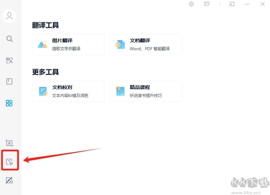The image size is (270, 195).
Task: Click the restore window size control
Action: [232, 4]
